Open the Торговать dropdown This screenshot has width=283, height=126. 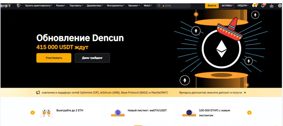(76, 6)
